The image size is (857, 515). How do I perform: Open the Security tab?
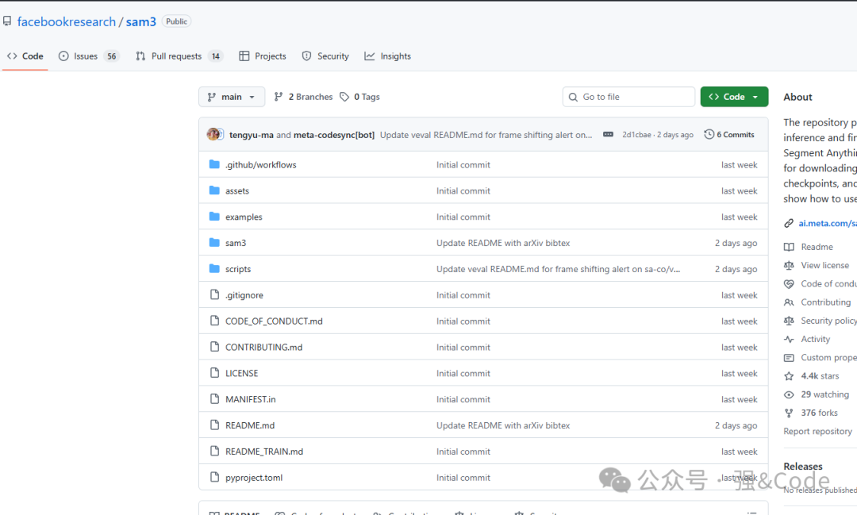coord(332,56)
